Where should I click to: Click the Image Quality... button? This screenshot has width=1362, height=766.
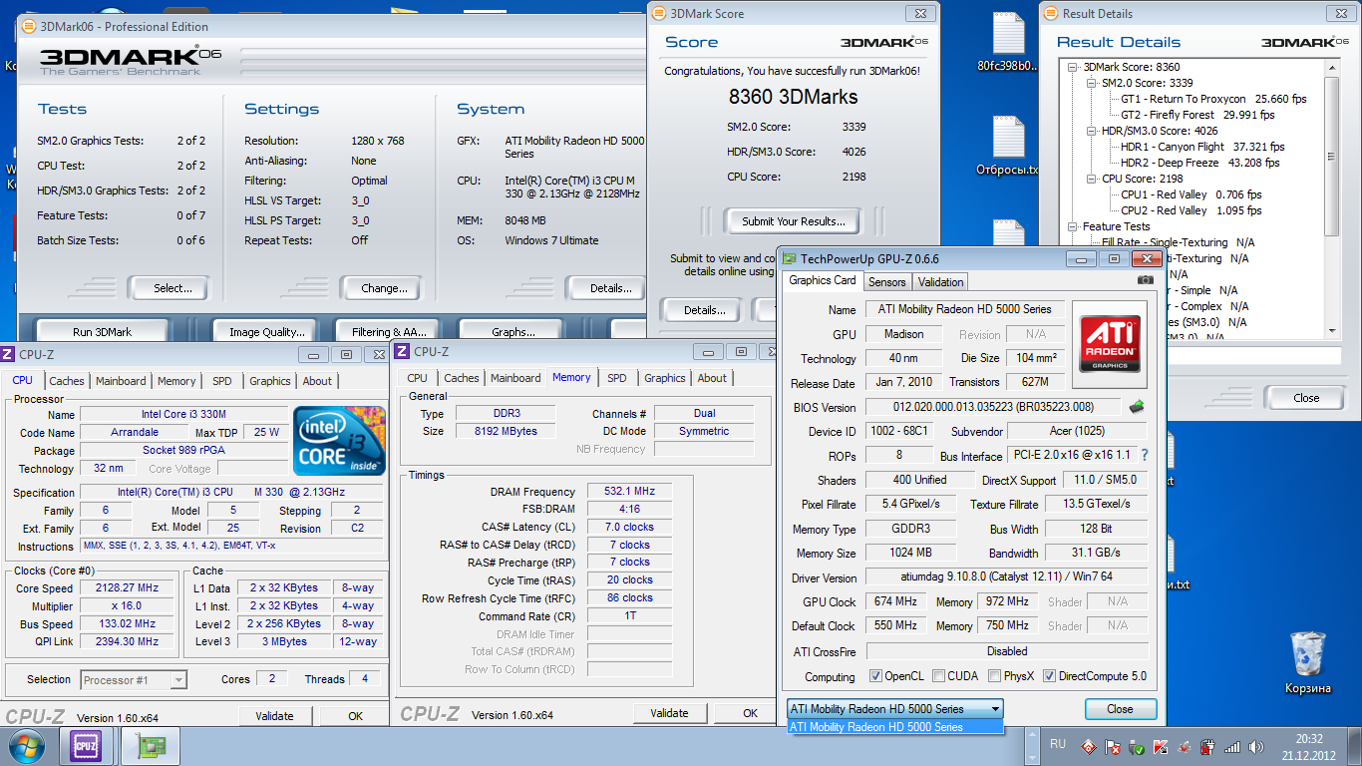pyautogui.click(x=265, y=332)
